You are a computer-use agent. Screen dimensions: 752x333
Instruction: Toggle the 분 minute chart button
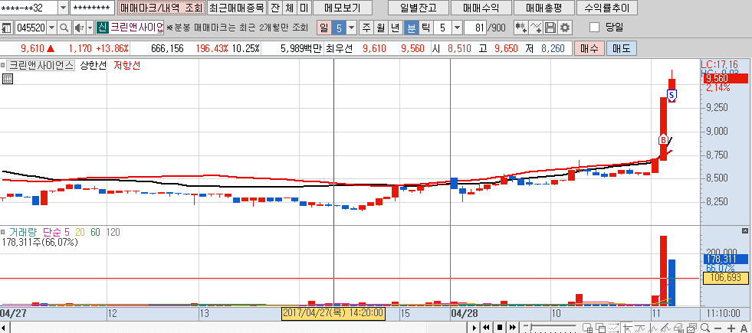(x=411, y=28)
